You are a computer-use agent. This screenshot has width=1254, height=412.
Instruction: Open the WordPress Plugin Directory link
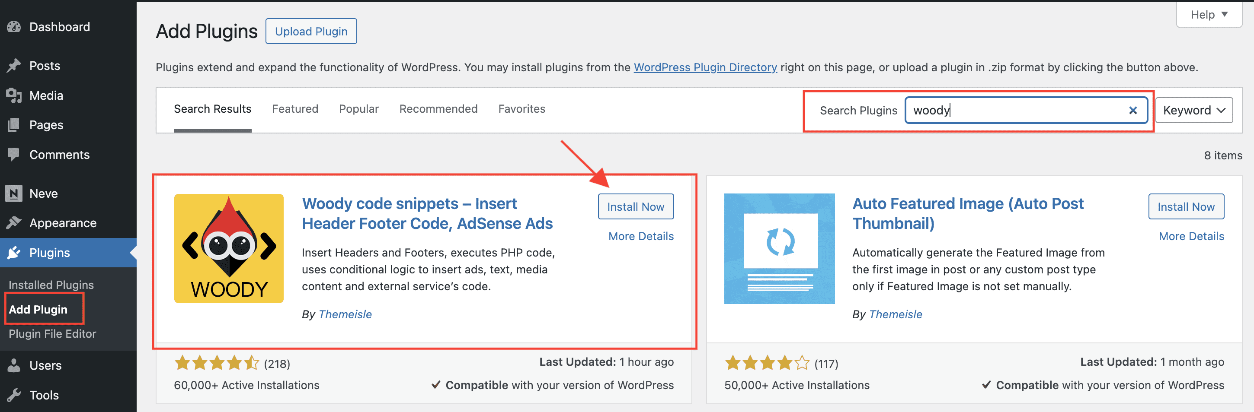point(705,67)
